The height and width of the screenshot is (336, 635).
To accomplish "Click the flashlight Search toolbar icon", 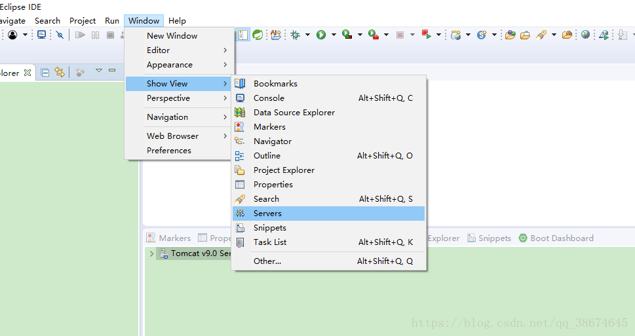I will (x=541, y=35).
